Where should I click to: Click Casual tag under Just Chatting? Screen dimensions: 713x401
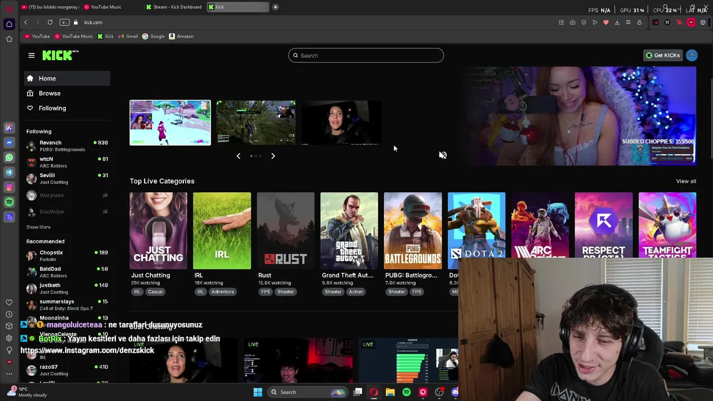[155, 292]
